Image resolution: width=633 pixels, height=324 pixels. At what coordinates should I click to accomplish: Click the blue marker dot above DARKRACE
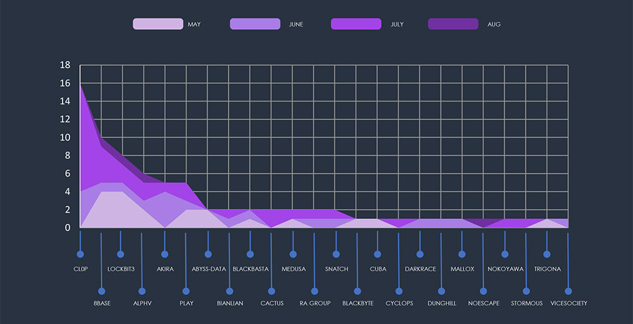tap(420, 254)
